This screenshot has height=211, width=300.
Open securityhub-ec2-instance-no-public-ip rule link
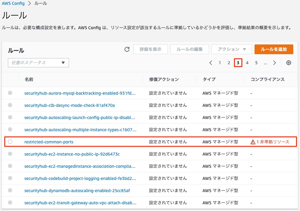72,154
